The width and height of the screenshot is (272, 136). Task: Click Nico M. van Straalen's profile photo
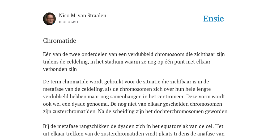pos(49,19)
